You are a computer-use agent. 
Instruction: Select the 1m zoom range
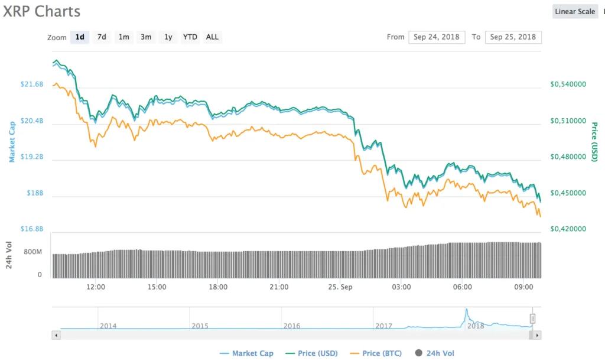(124, 37)
